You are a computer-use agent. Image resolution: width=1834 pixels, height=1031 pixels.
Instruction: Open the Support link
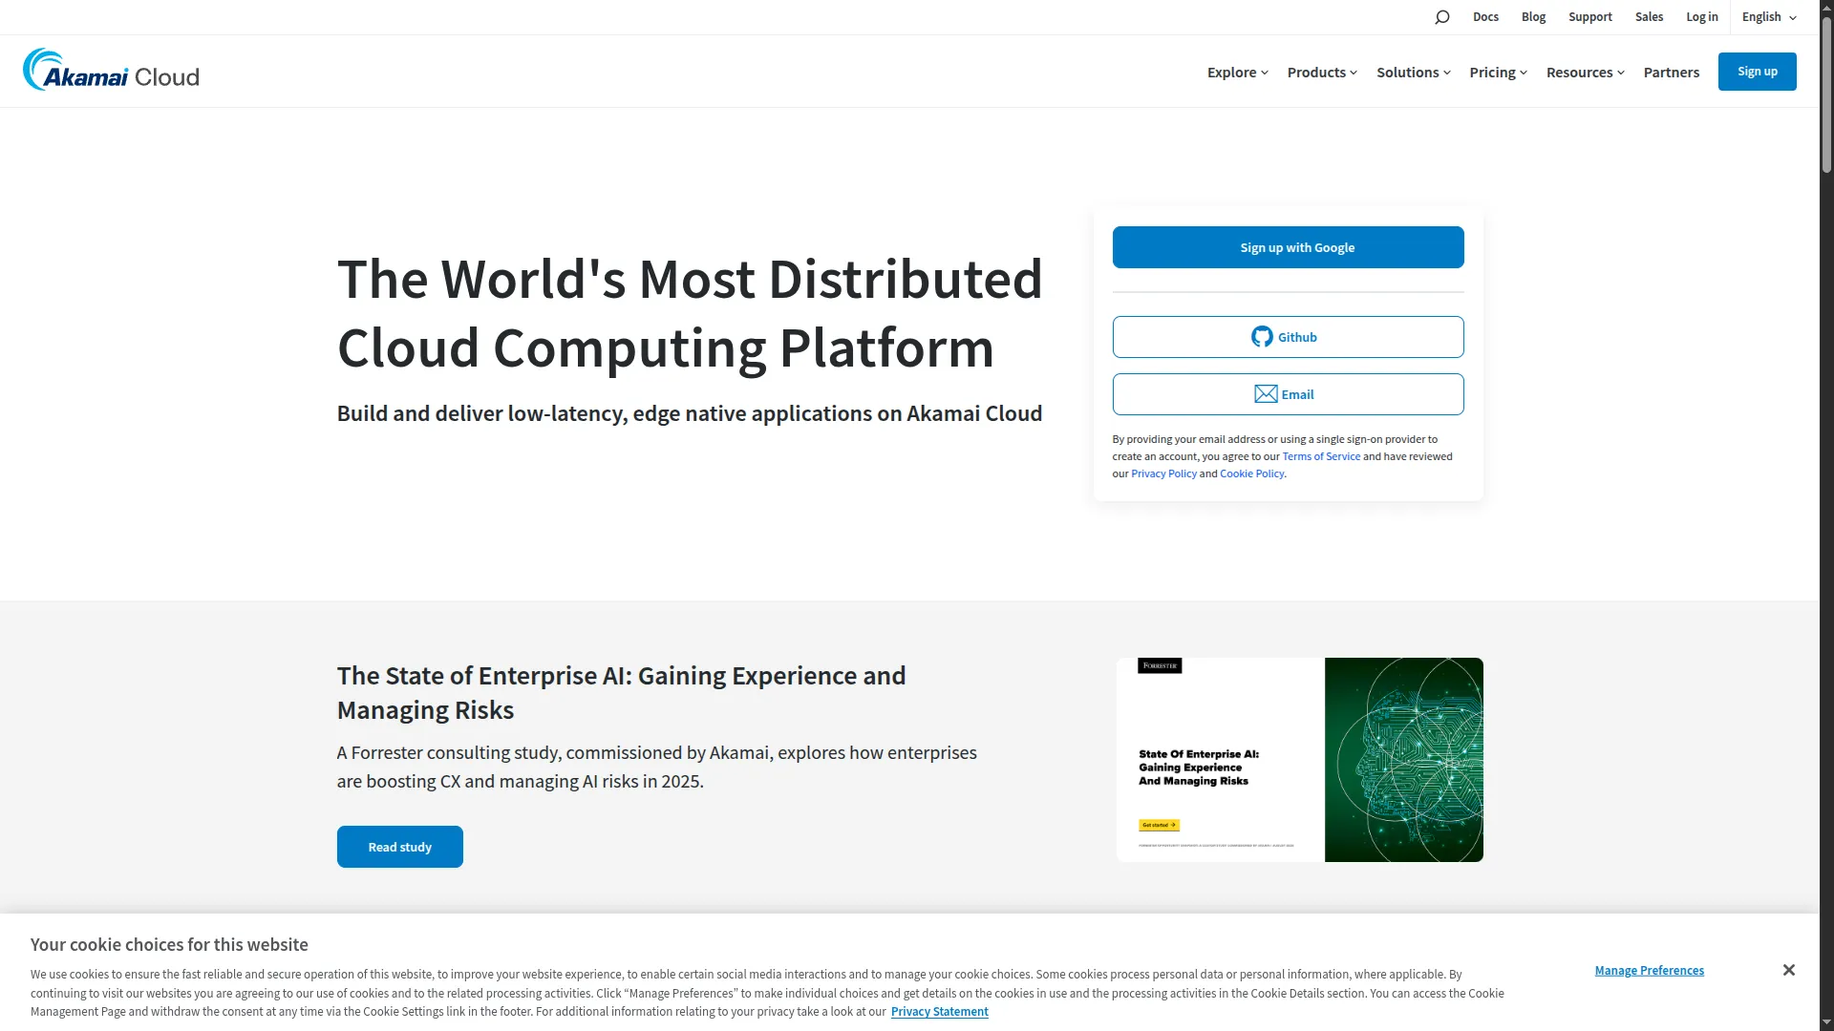(1589, 17)
